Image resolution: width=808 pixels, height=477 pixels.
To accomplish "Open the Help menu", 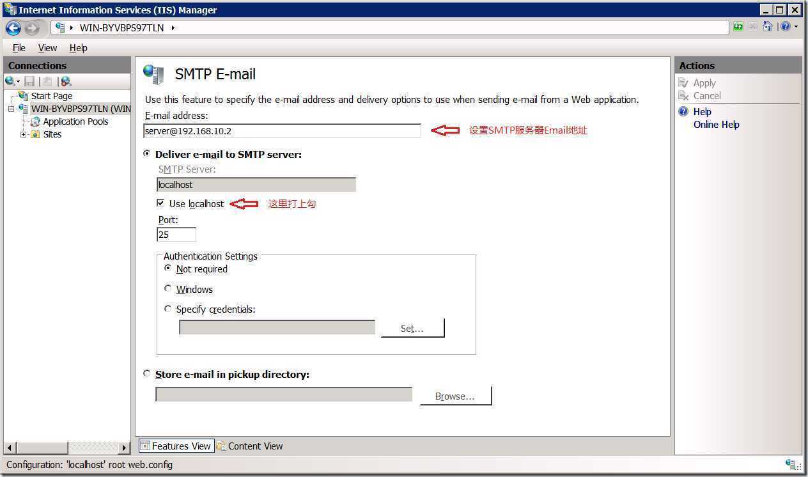I will click(79, 48).
